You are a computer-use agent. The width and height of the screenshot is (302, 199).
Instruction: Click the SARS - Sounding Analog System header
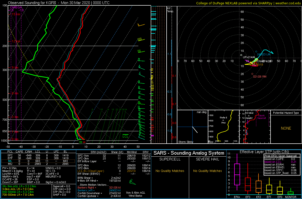(189, 153)
